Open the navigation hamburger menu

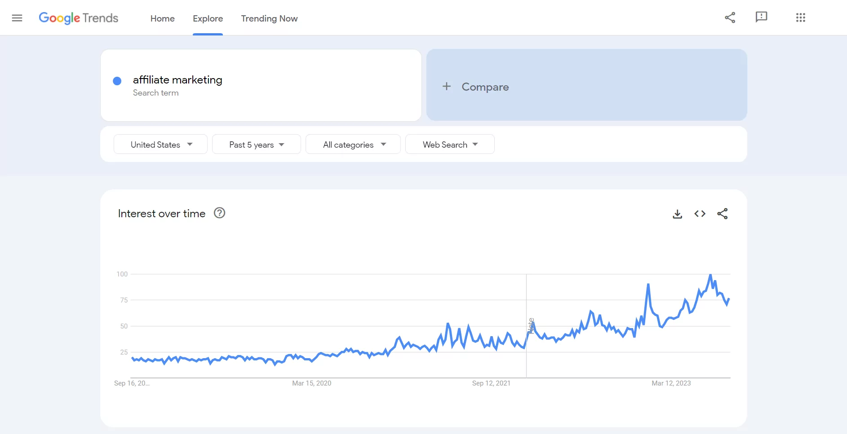click(x=17, y=18)
